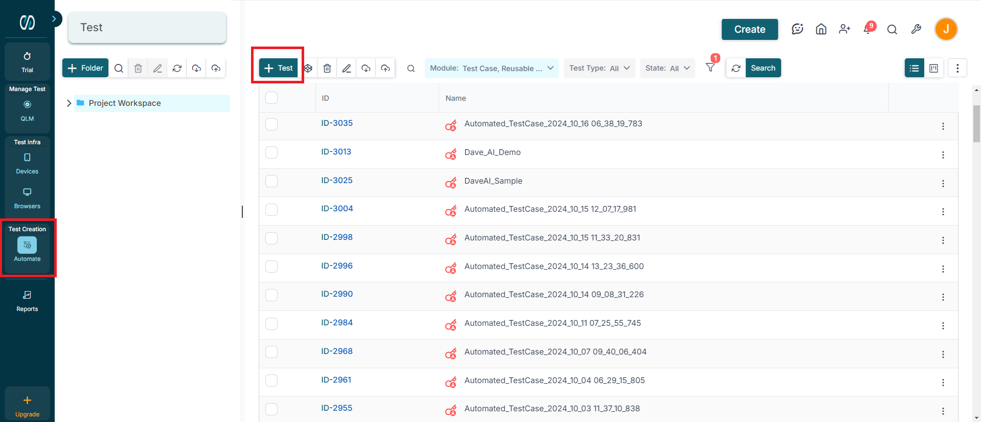
Task: Click the folder cloud download icon
Action: click(x=196, y=68)
